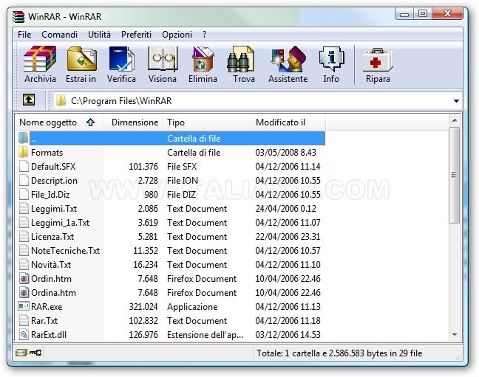
Task: Click the scrollbar down arrow
Action: [455, 335]
